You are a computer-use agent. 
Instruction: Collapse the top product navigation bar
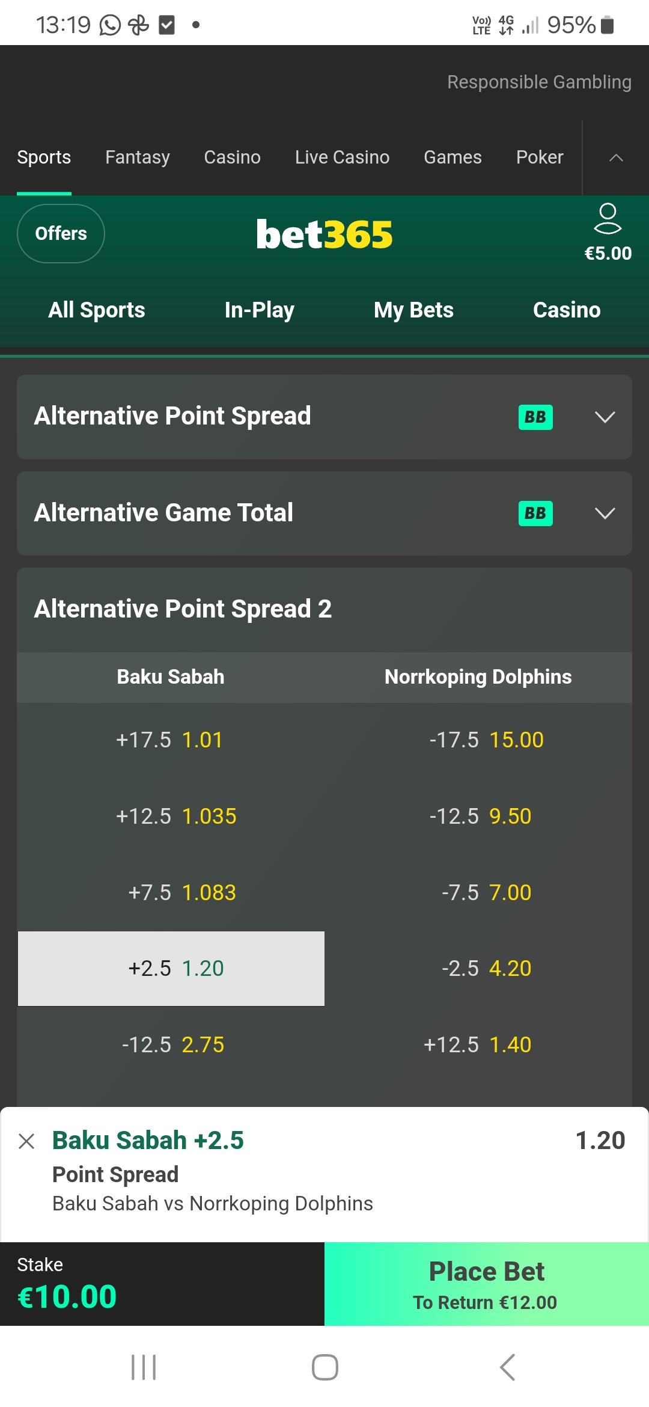click(x=616, y=158)
